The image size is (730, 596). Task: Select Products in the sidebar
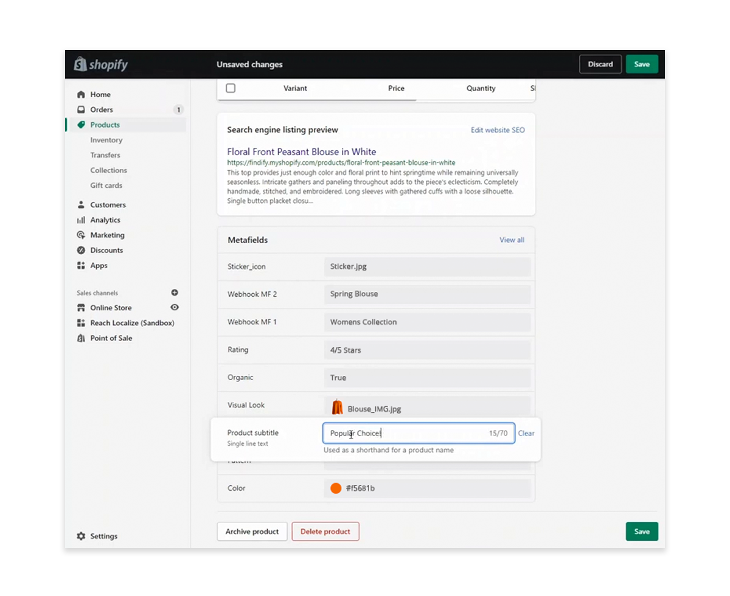105,125
